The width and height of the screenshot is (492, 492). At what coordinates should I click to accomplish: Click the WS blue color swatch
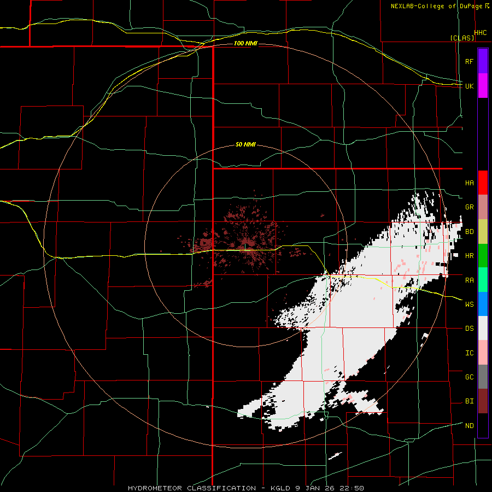click(483, 304)
